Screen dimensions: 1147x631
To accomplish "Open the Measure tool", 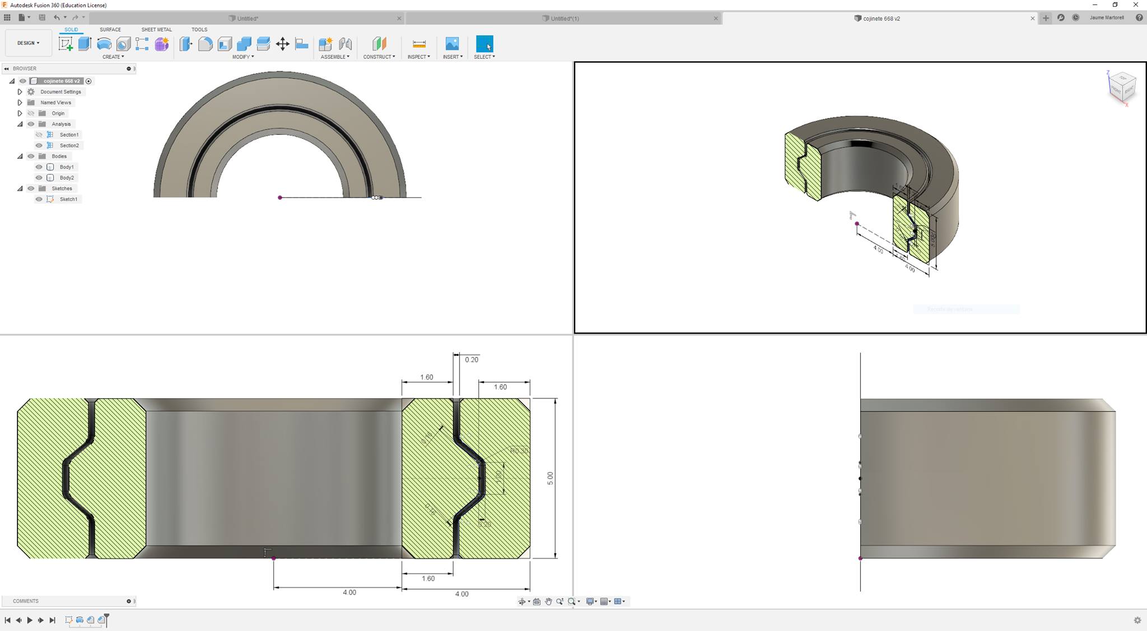I will click(419, 44).
